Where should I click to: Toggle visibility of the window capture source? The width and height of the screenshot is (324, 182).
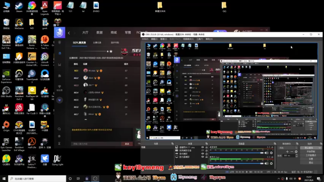coord(202,154)
